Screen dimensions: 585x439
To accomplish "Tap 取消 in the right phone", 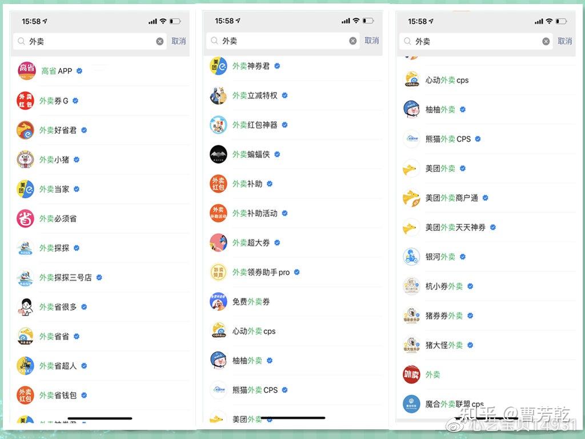I will (x=564, y=41).
